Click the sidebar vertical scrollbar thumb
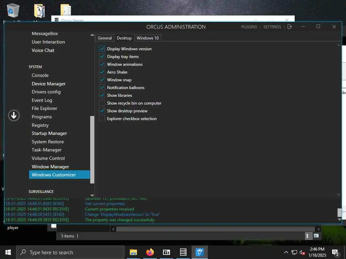 point(92,150)
